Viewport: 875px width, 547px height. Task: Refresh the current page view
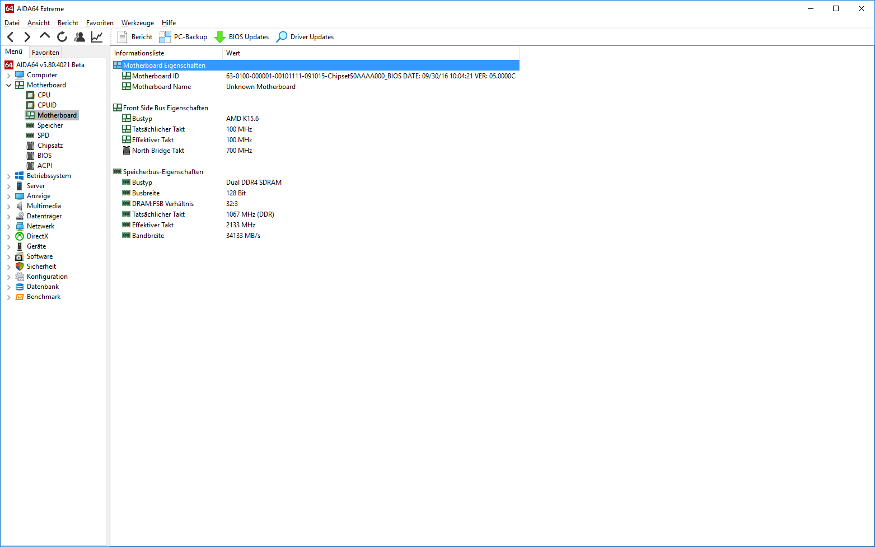point(62,37)
